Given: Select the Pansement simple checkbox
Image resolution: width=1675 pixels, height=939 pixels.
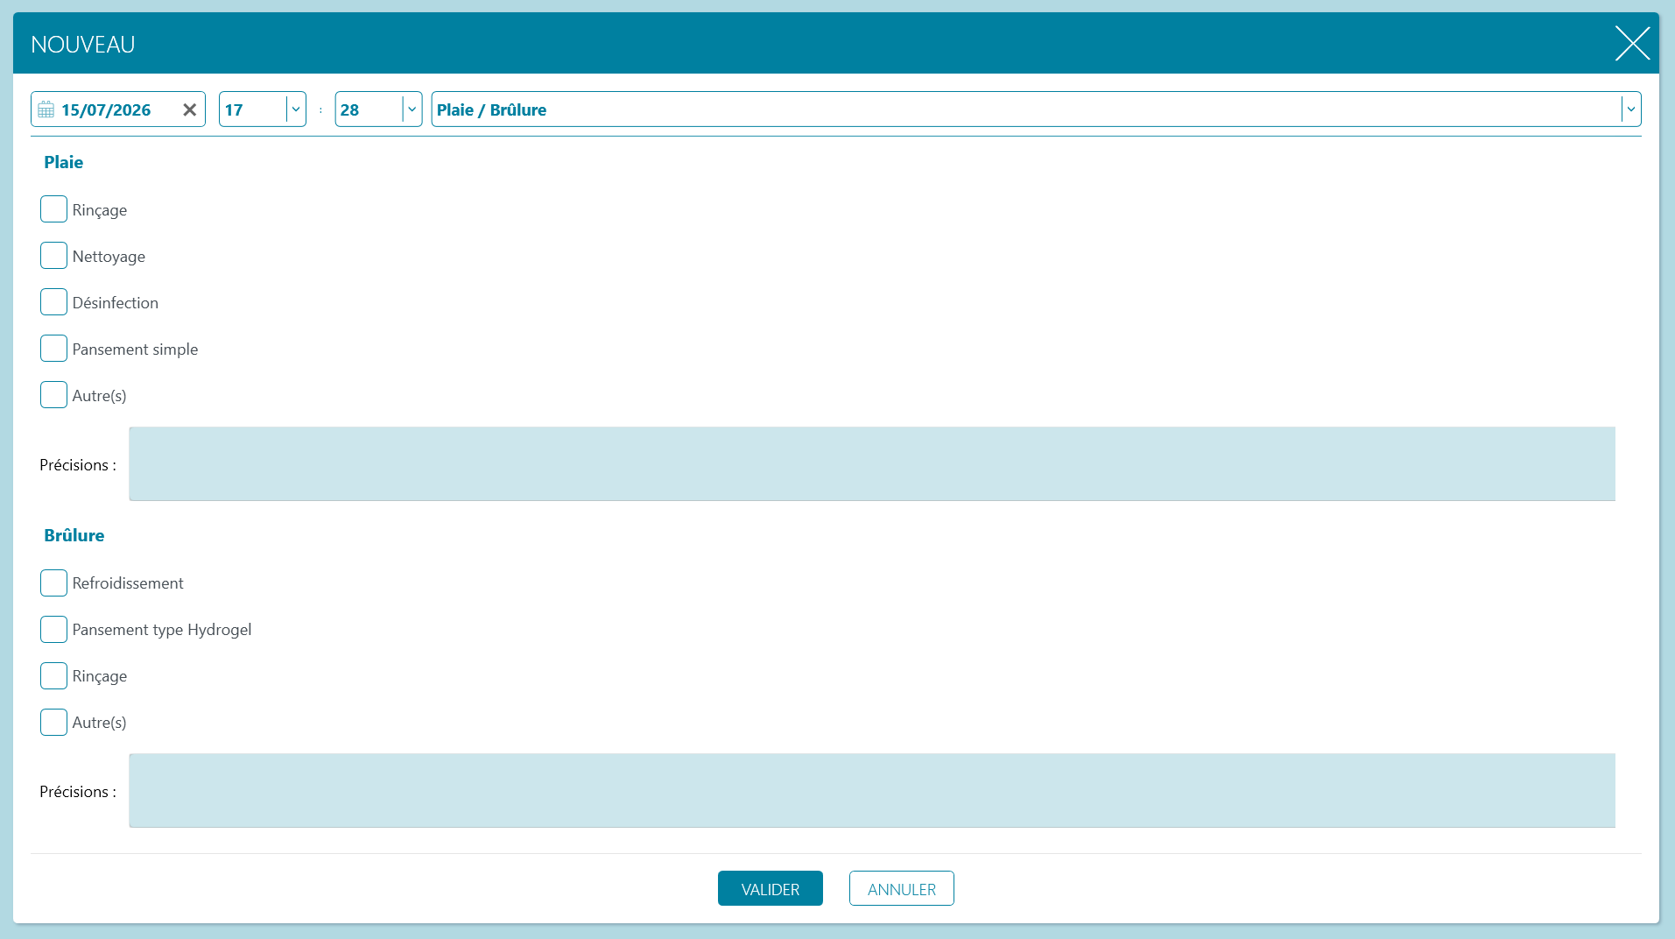Looking at the screenshot, I should 53,349.
